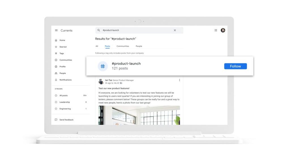Click the search magnifier icon

99,30
